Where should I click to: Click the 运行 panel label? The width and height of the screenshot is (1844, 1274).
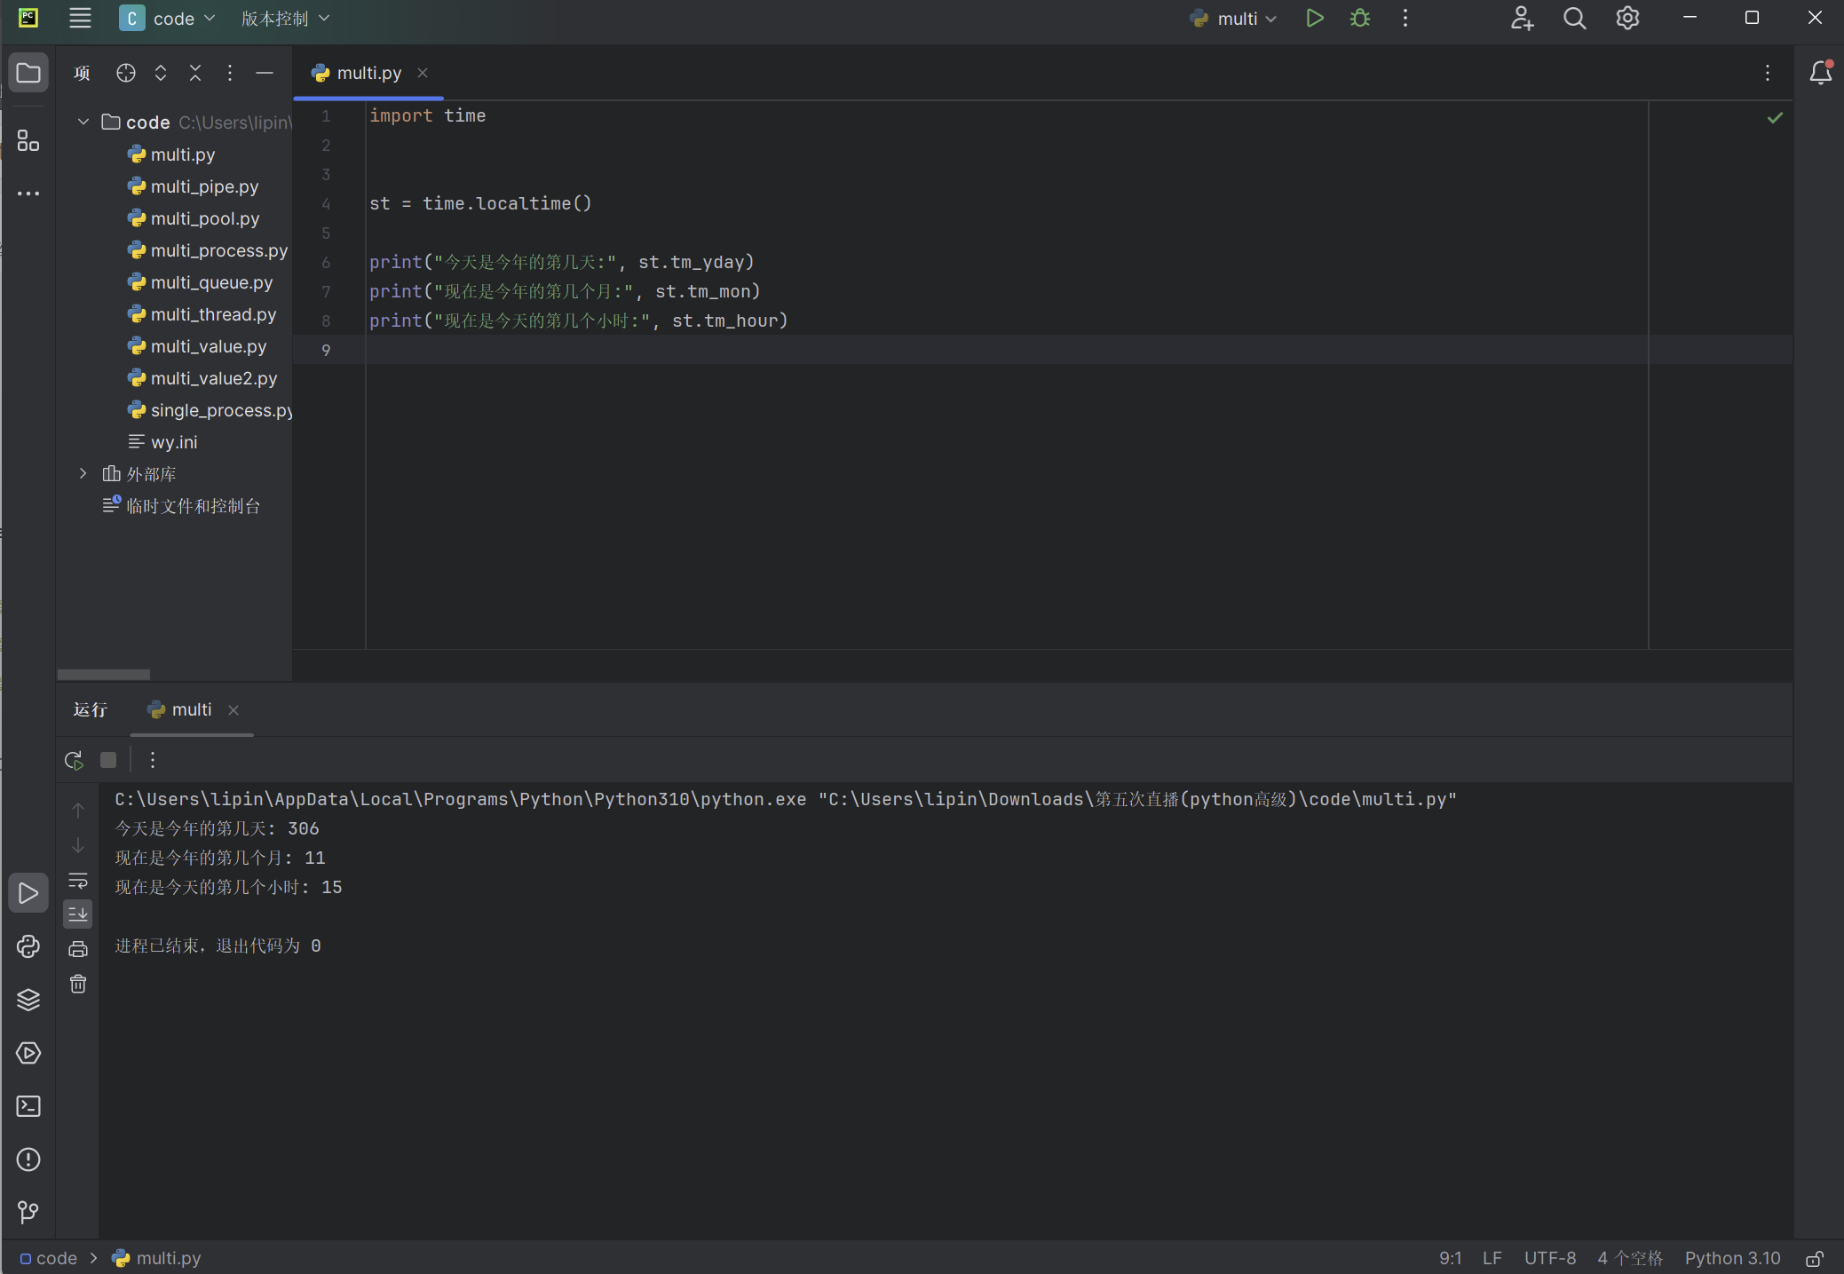click(x=90, y=709)
